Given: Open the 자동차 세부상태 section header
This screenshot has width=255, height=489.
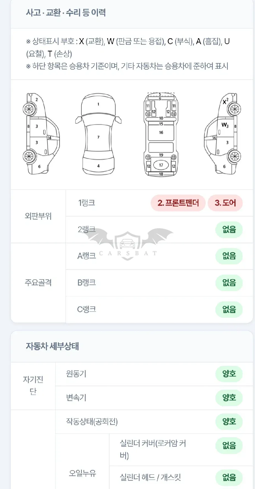Looking at the screenshot, I should (132, 346).
